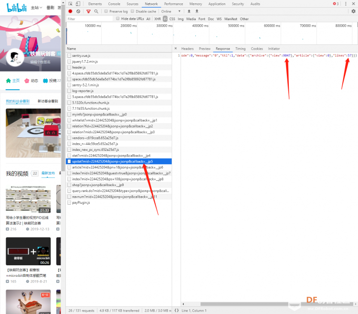Open the 01:33 PID video thumbnail
This screenshot has height=314, width=358.
click(x=28, y=199)
